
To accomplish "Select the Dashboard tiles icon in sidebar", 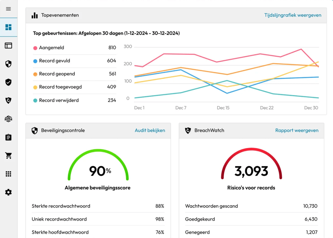I will (8, 27).
